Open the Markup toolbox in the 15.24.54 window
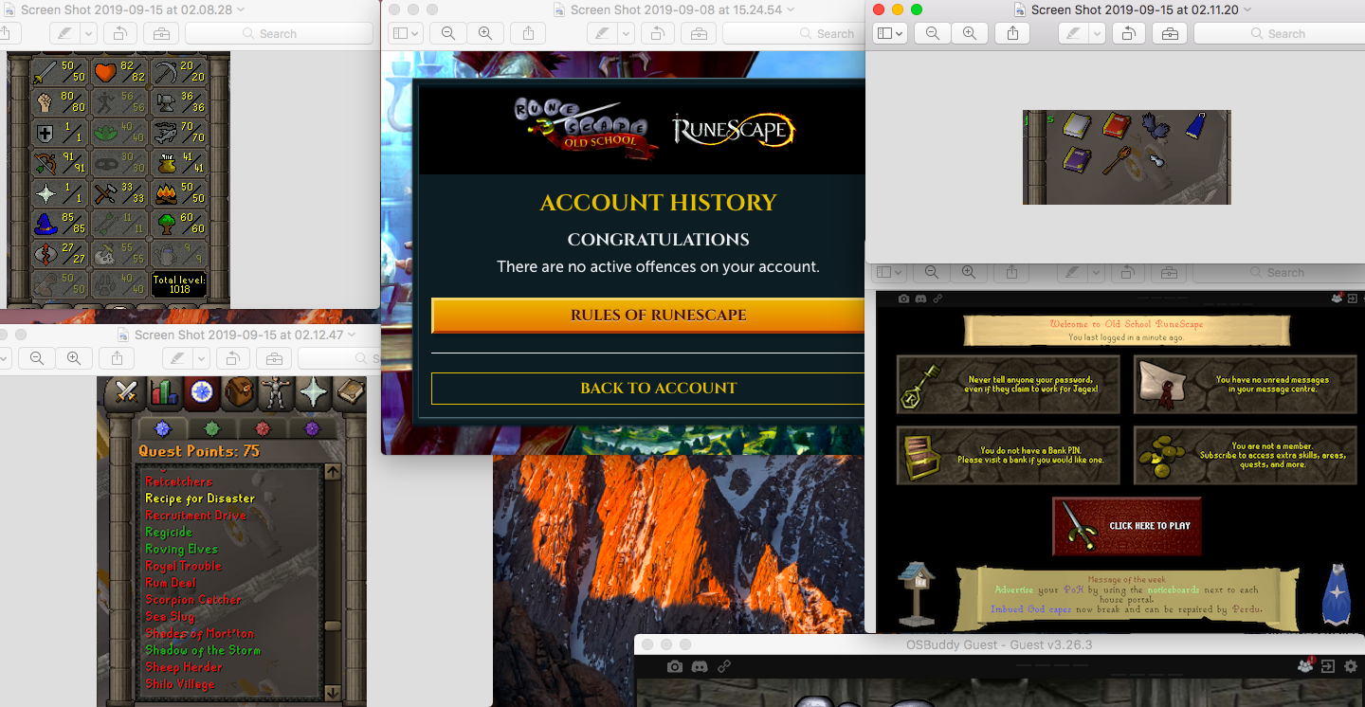 pyautogui.click(x=699, y=33)
